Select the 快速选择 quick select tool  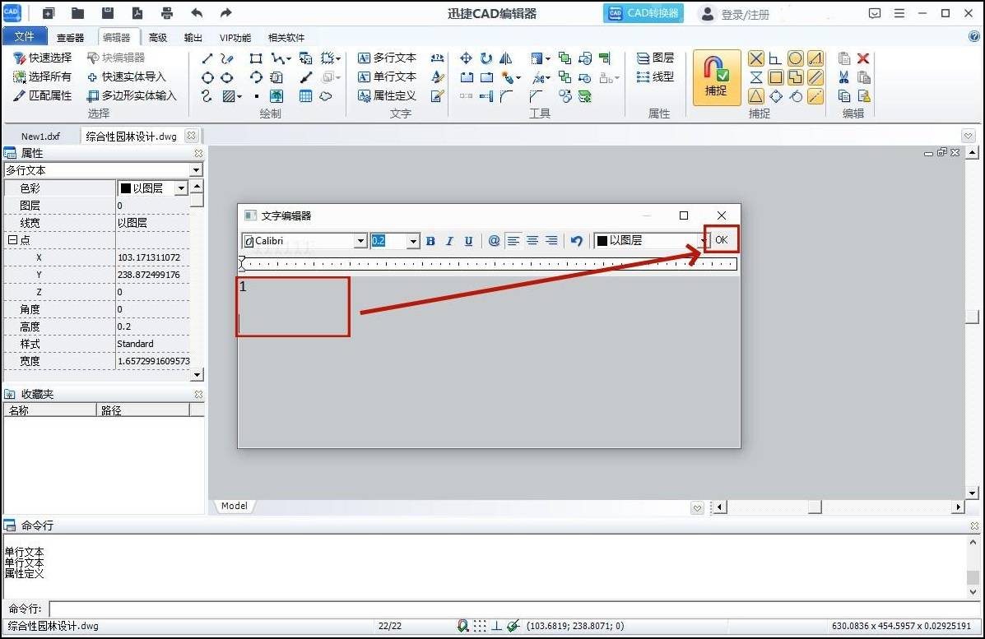click(43, 58)
